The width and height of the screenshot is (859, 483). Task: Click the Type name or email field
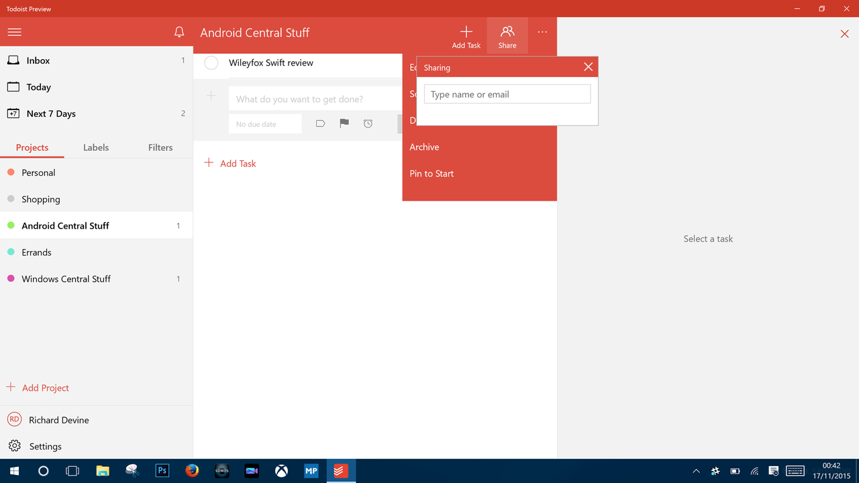click(x=507, y=94)
